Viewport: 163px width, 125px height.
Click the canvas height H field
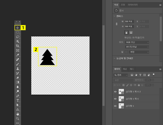tap(129, 27)
